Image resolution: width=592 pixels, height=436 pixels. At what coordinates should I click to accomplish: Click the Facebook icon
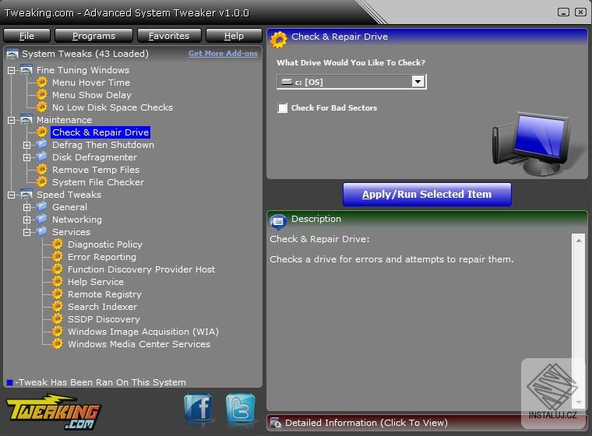tap(198, 407)
